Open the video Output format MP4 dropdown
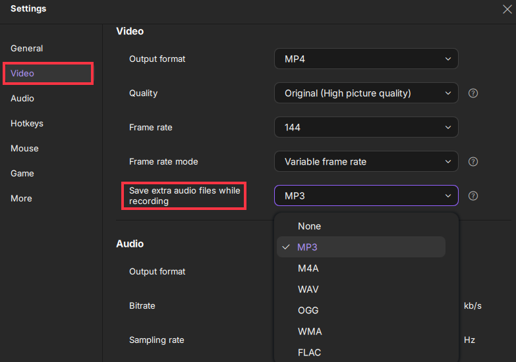Viewport: 516px width, 362px height. (x=366, y=59)
